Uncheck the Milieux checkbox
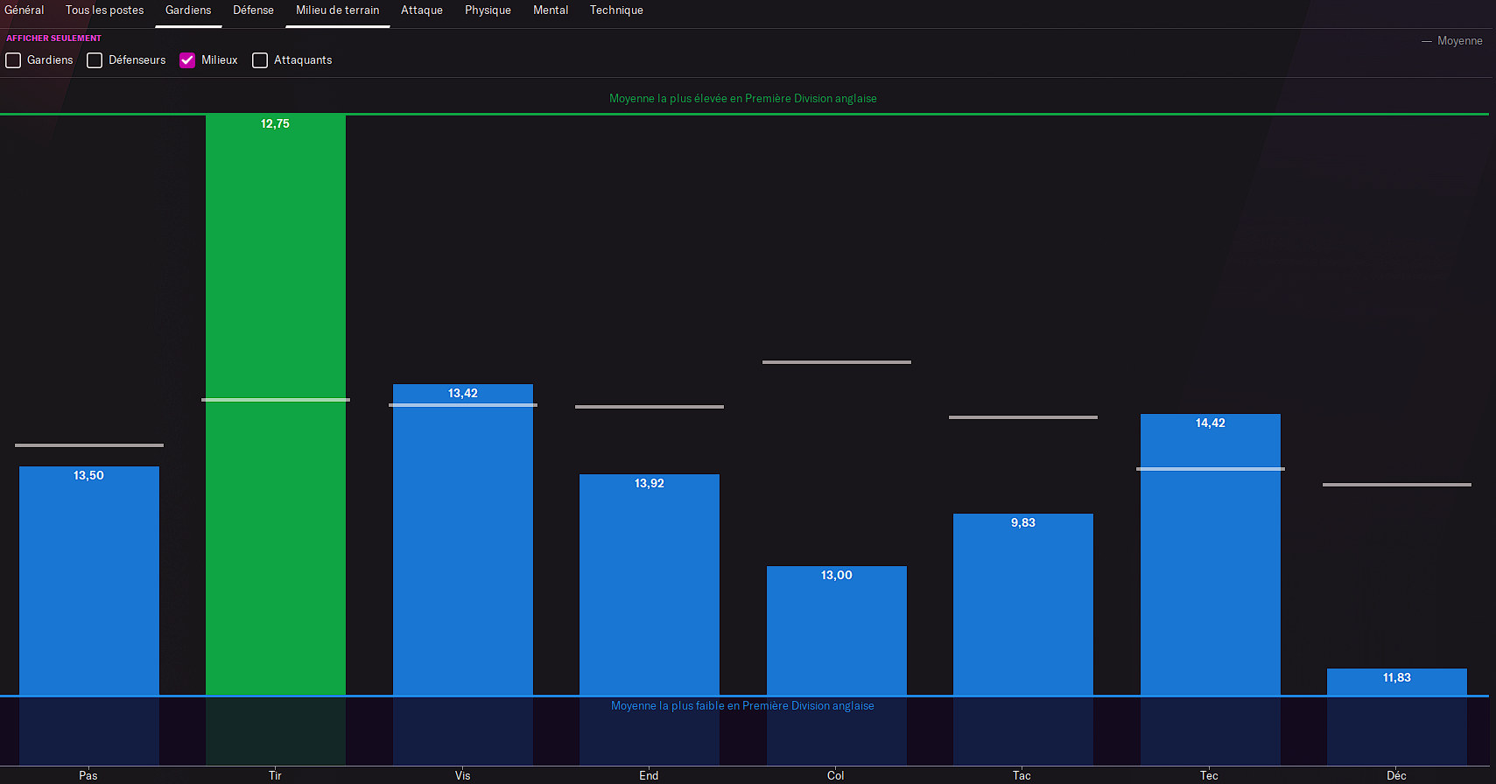The width and height of the screenshot is (1496, 784). coord(187,60)
